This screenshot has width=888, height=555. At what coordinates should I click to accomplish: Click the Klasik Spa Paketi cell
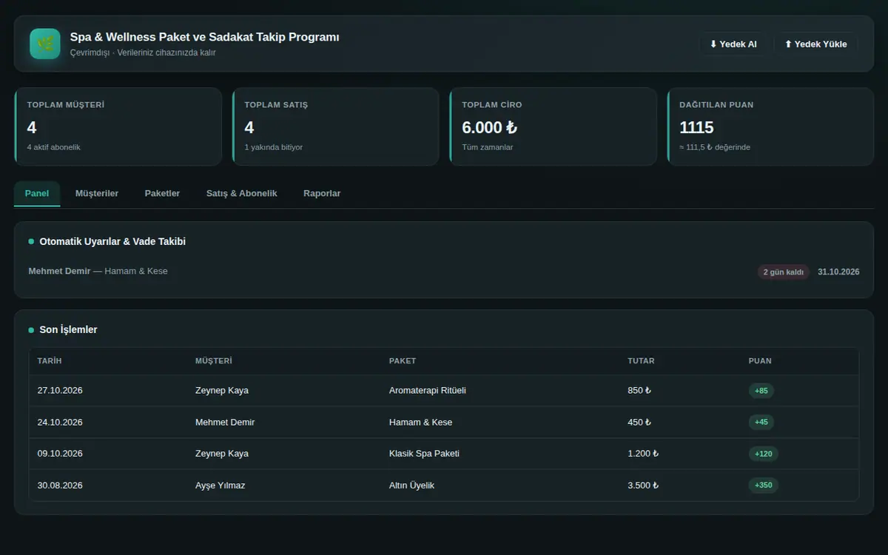point(424,454)
